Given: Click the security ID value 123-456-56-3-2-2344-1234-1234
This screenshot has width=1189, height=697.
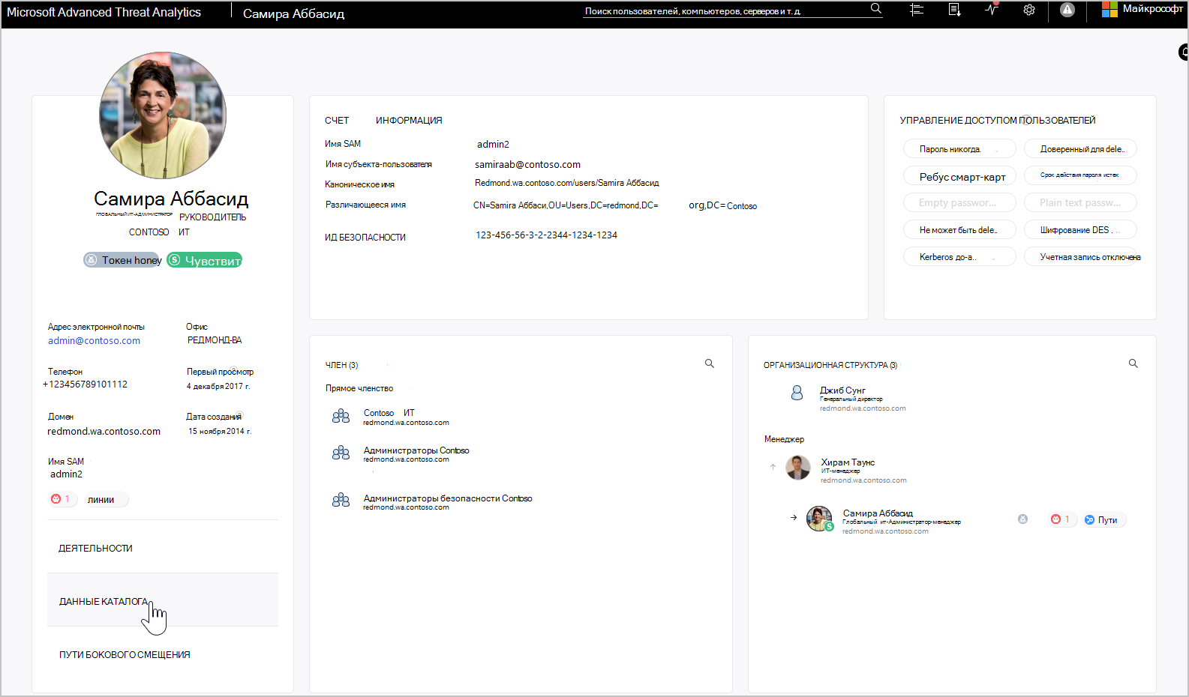Looking at the screenshot, I should (546, 235).
